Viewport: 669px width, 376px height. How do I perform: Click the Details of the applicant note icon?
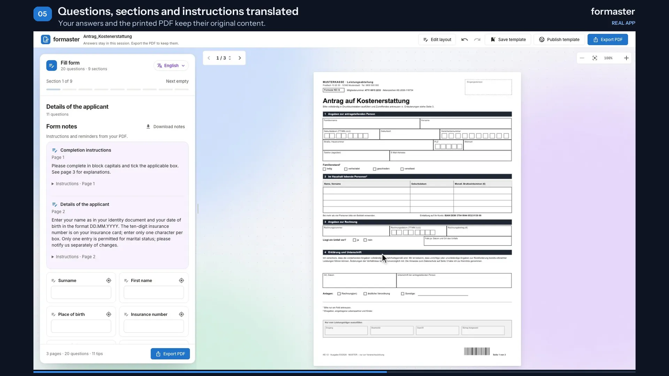click(x=54, y=205)
